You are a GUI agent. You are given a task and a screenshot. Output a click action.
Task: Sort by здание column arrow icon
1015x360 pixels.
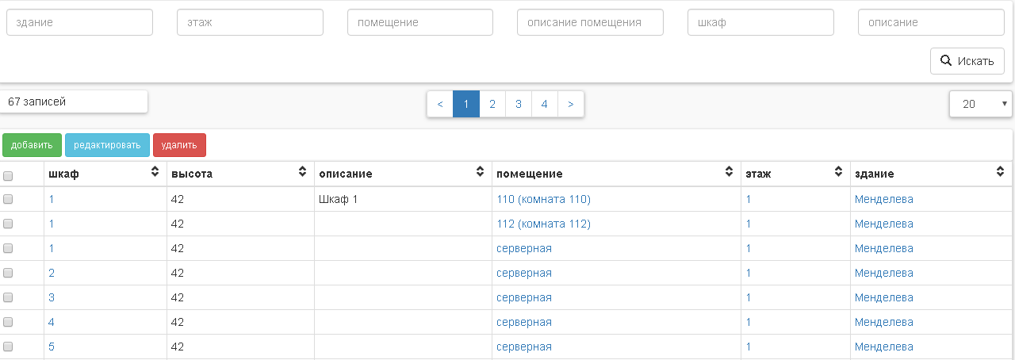(x=1001, y=172)
